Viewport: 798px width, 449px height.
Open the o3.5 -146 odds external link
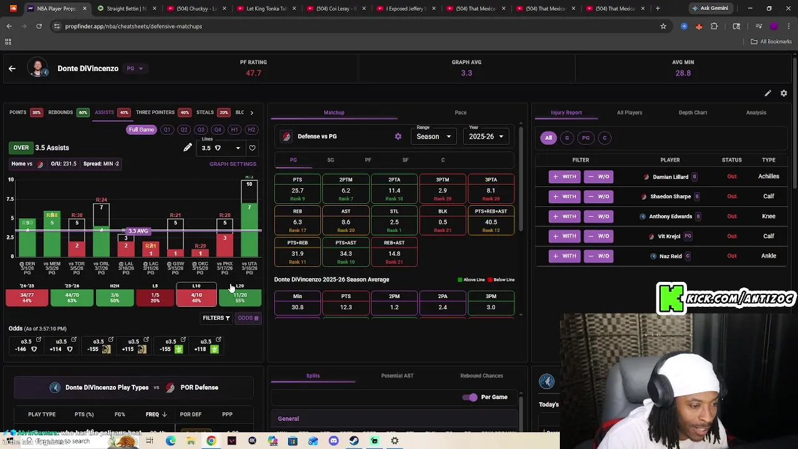39,340
